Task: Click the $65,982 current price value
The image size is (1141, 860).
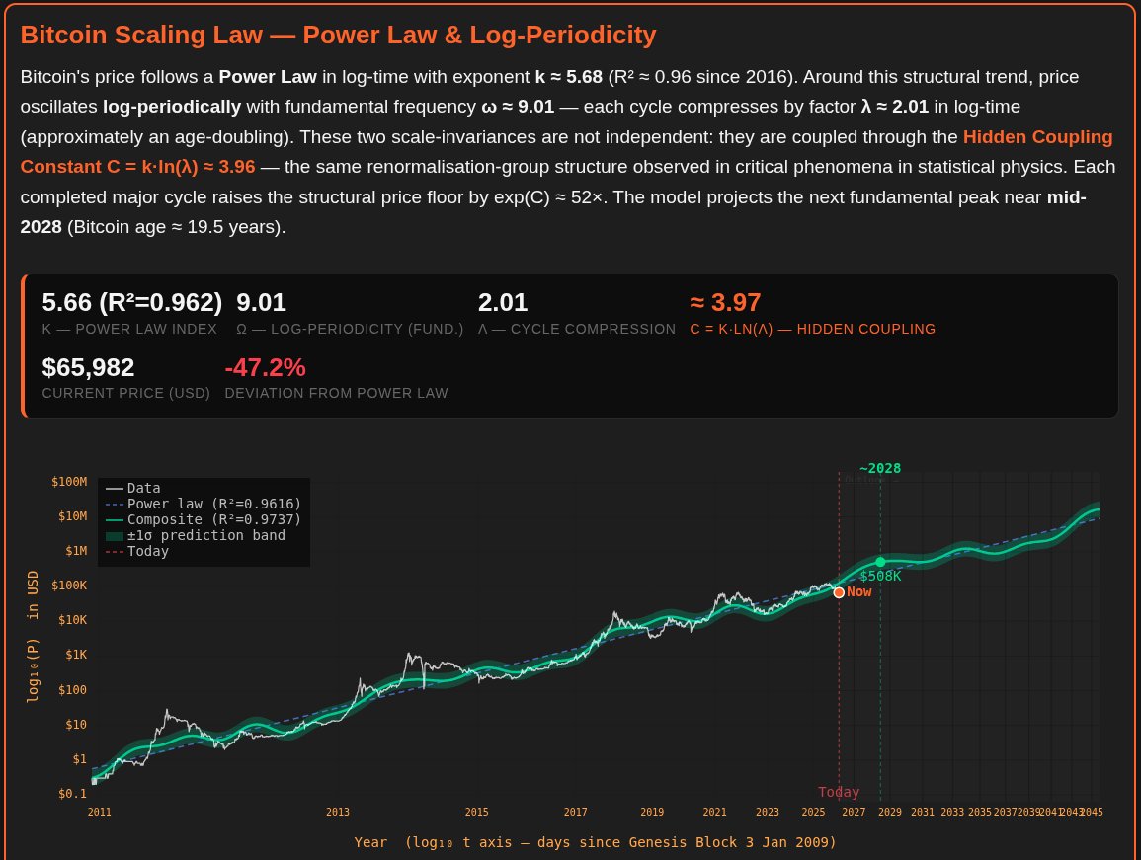Action: [x=88, y=367]
